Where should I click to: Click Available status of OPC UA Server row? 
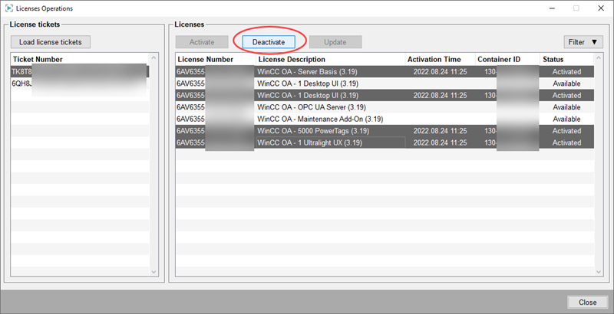566,107
